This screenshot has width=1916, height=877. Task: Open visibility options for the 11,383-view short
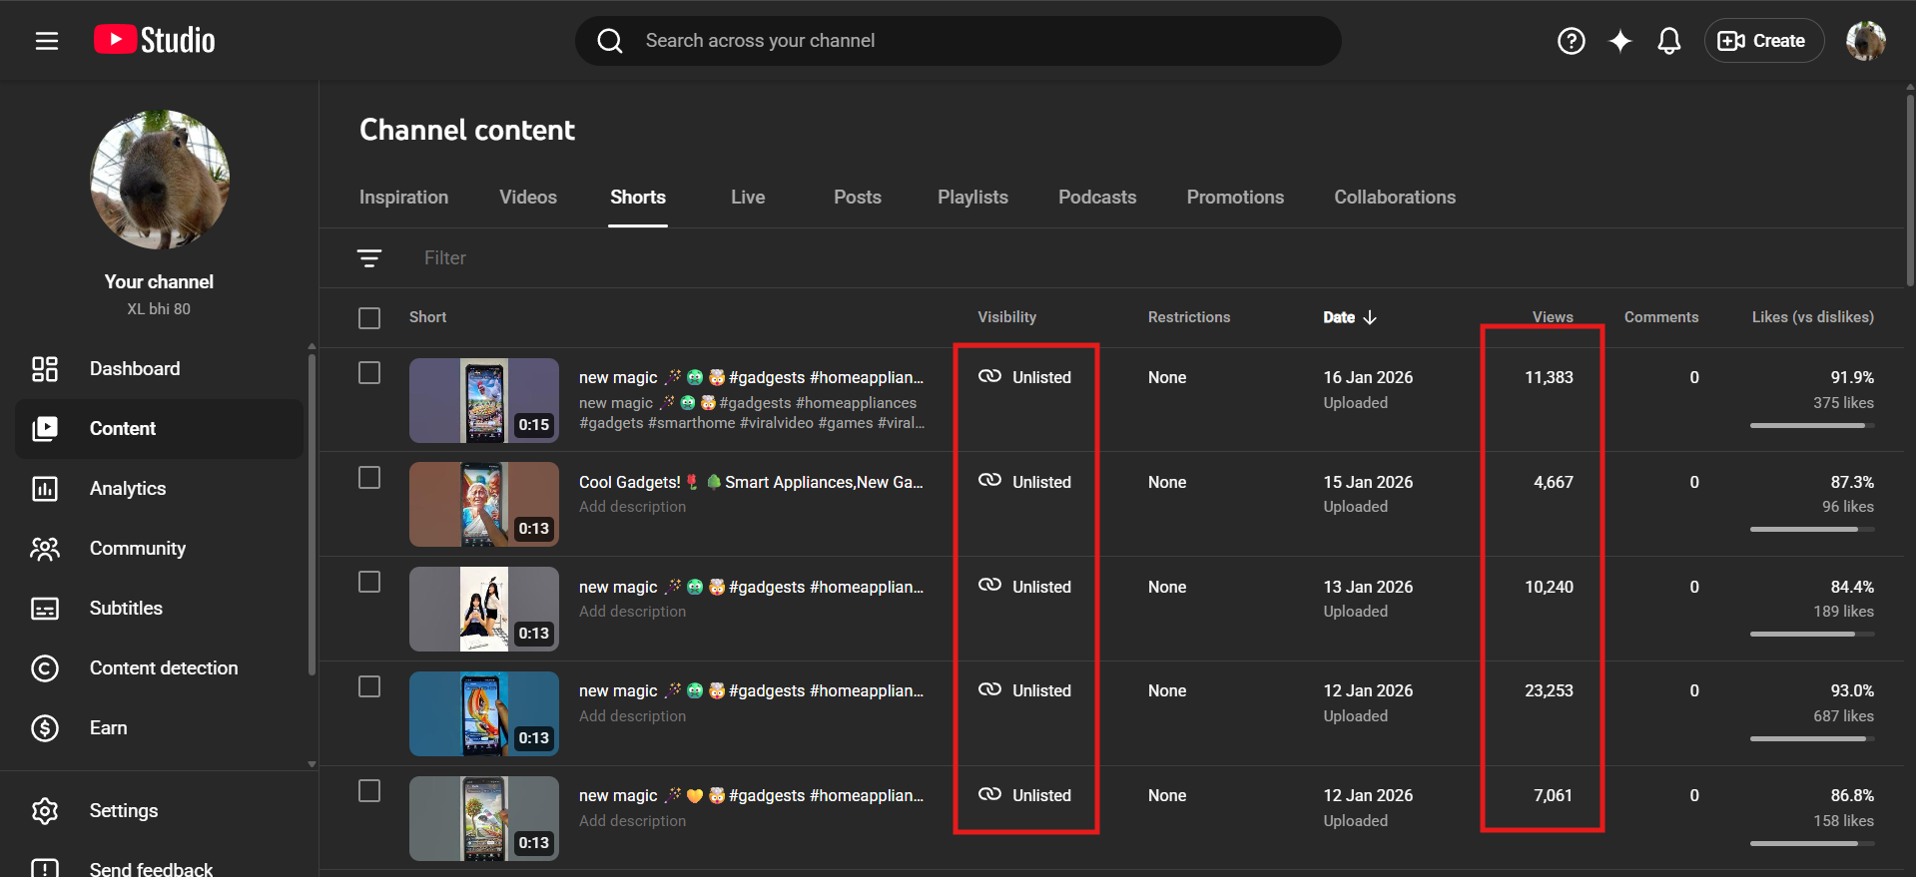(x=1025, y=377)
